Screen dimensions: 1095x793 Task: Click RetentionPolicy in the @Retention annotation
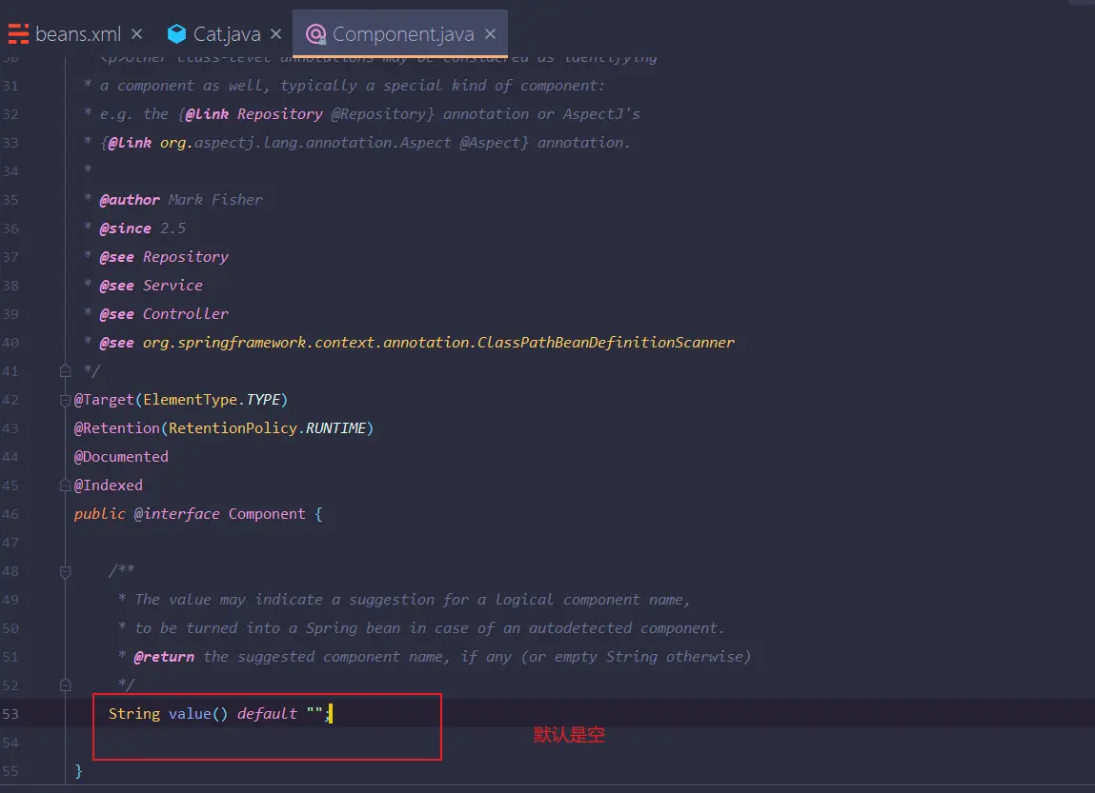coord(233,428)
